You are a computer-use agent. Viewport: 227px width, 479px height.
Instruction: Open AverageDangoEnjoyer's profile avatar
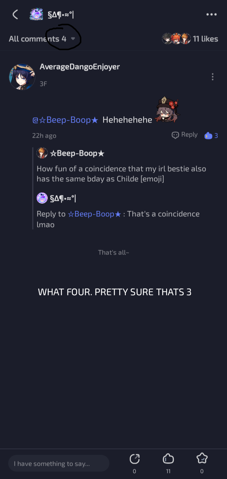click(22, 77)
